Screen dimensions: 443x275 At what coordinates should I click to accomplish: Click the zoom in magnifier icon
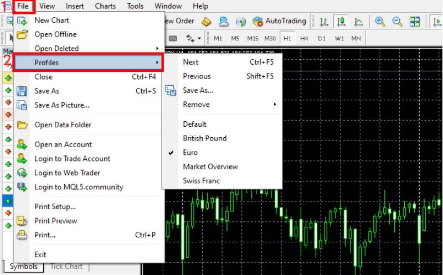[x=380, y=22]
